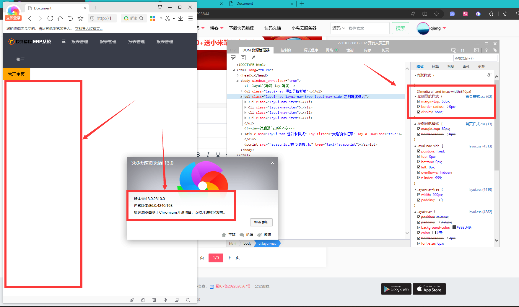Open the skin shirt icon in 360 title bar

click(160, 7)
